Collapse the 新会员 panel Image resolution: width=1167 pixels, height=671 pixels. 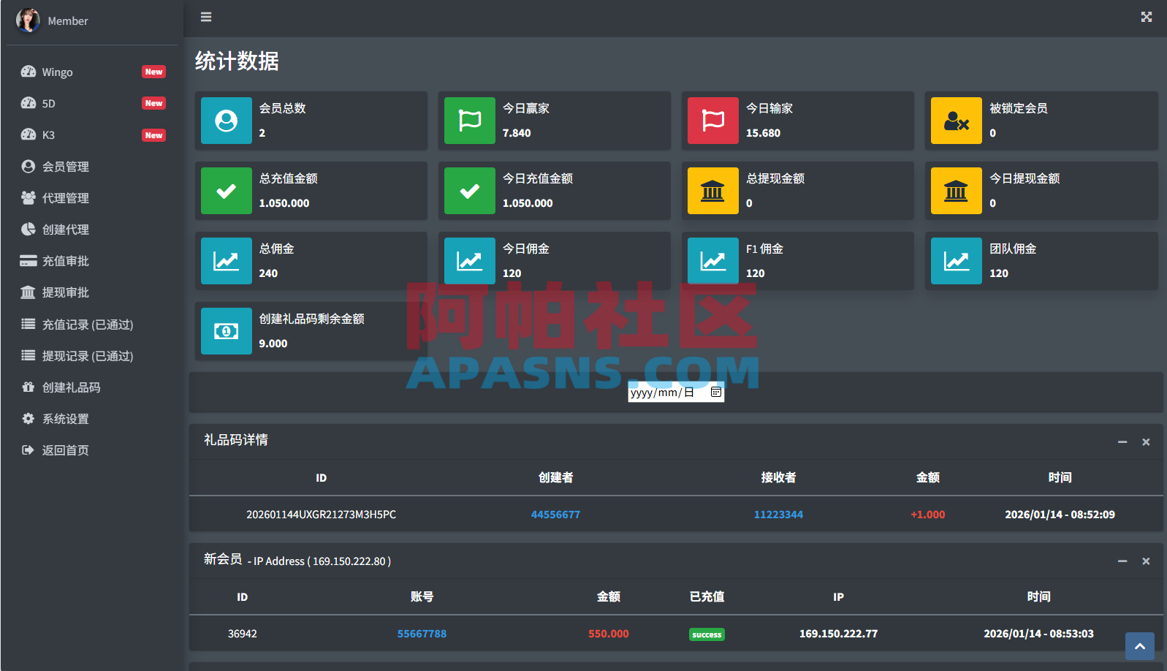pyautogui.click(x=1122, y=561)
